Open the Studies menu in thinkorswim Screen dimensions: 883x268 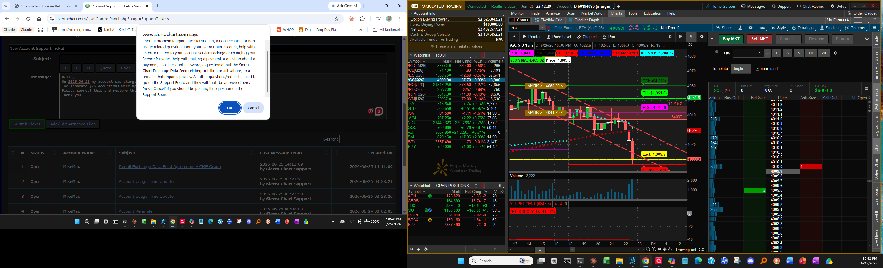click(x=829, y=28)
